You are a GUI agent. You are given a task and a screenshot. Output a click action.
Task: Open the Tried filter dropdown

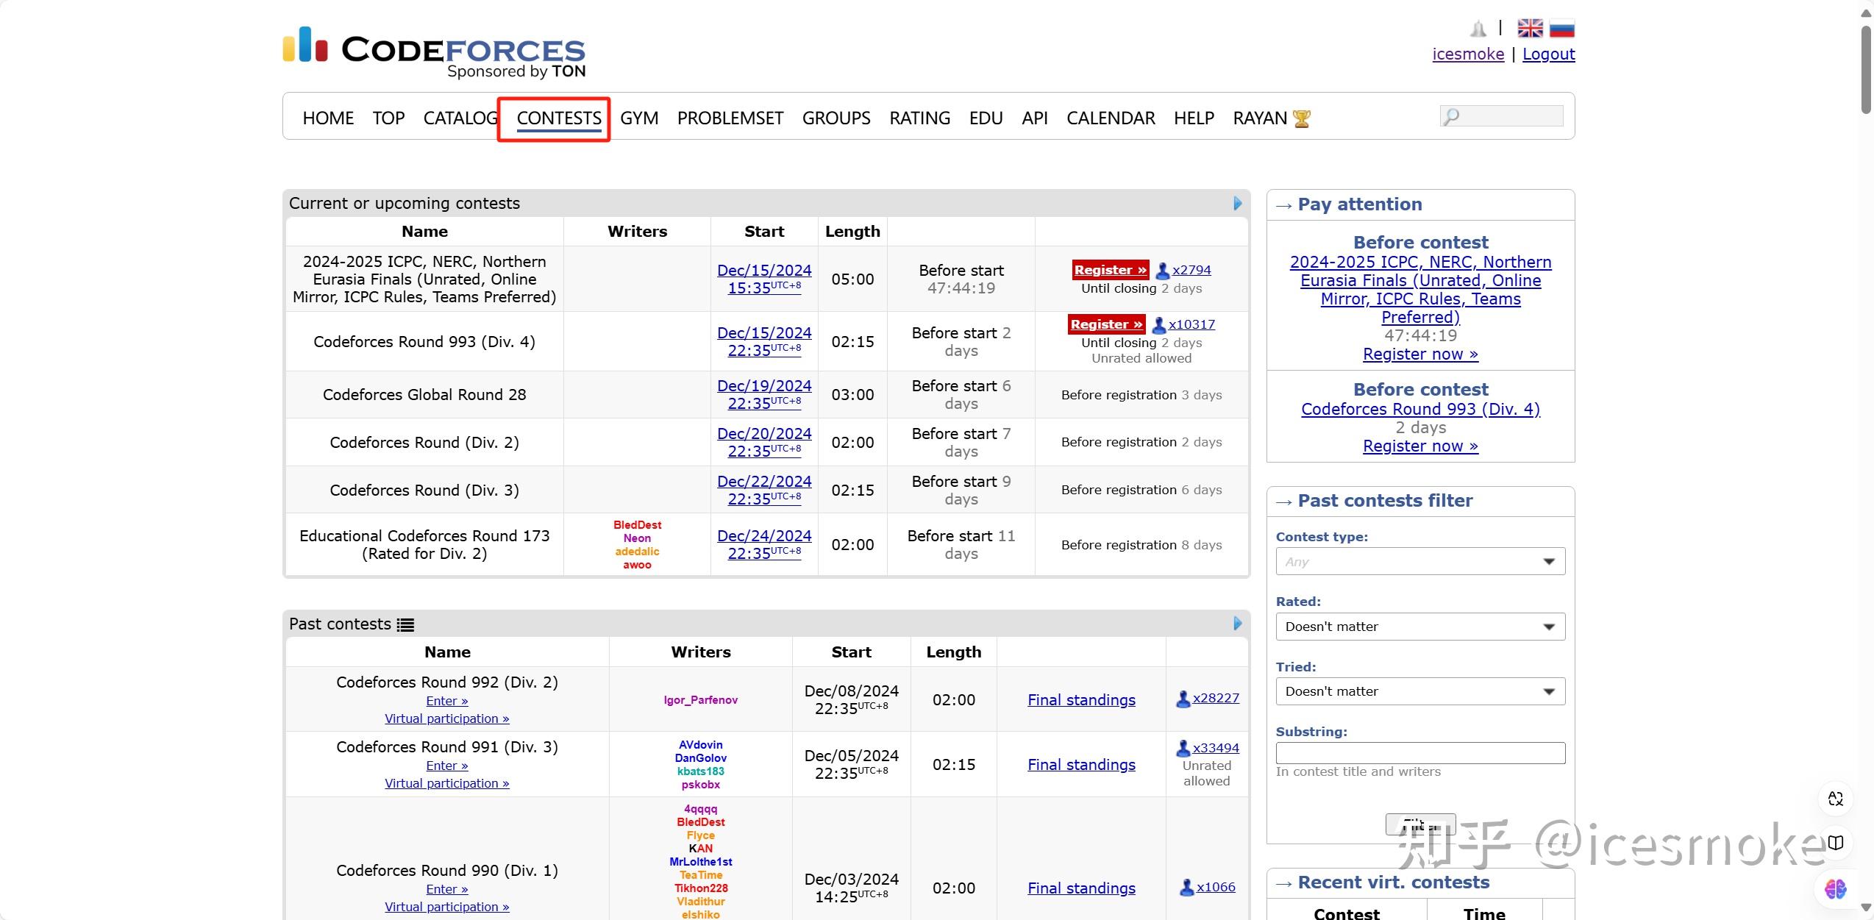point(1419,691)
